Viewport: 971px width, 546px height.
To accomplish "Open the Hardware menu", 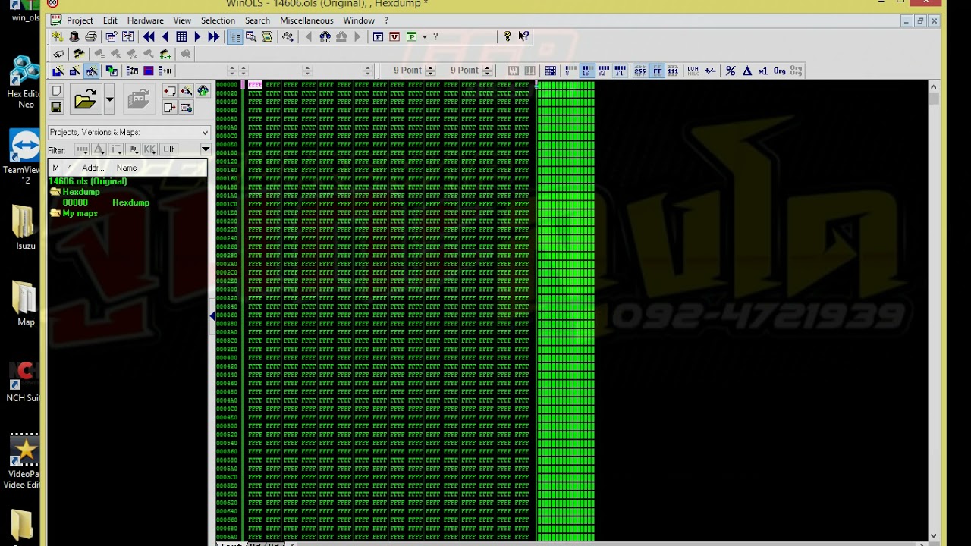I will pos(145,20).
